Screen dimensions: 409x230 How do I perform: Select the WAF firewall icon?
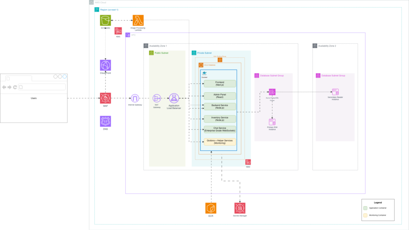[105, 98]
